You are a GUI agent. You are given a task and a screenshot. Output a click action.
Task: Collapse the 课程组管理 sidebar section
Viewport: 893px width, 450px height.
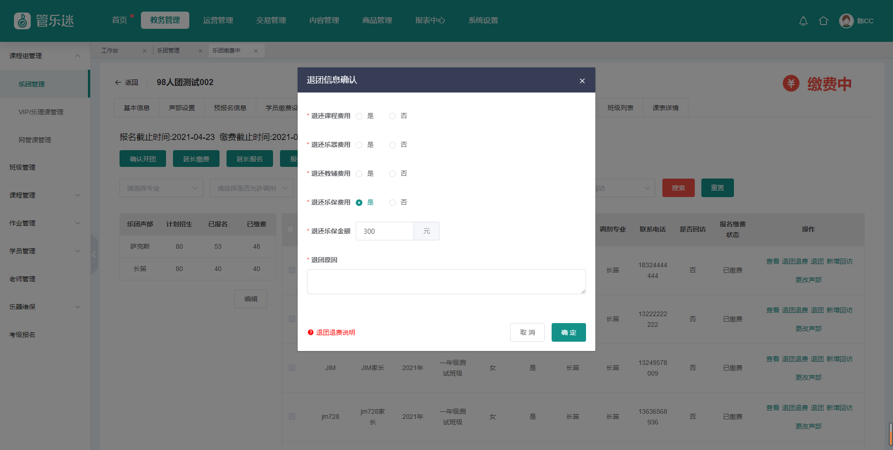pos(78,56)
